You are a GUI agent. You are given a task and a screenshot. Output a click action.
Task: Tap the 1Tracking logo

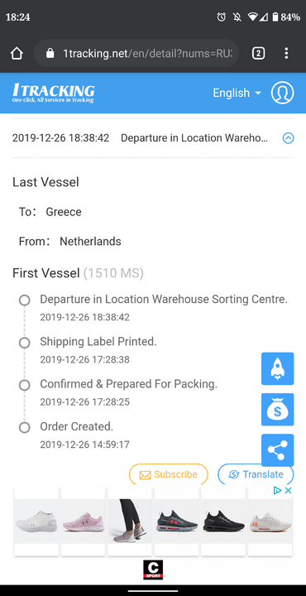coord(53,93)
